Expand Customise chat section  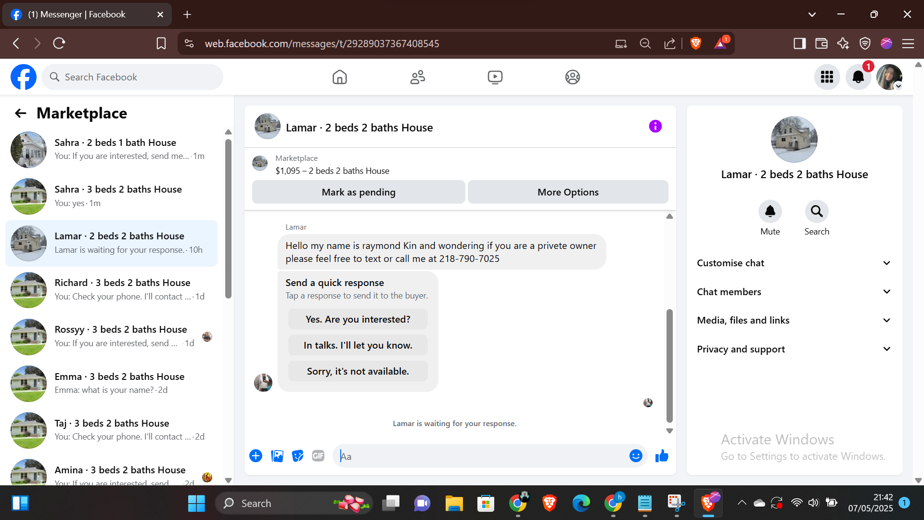tap(794, 263)
